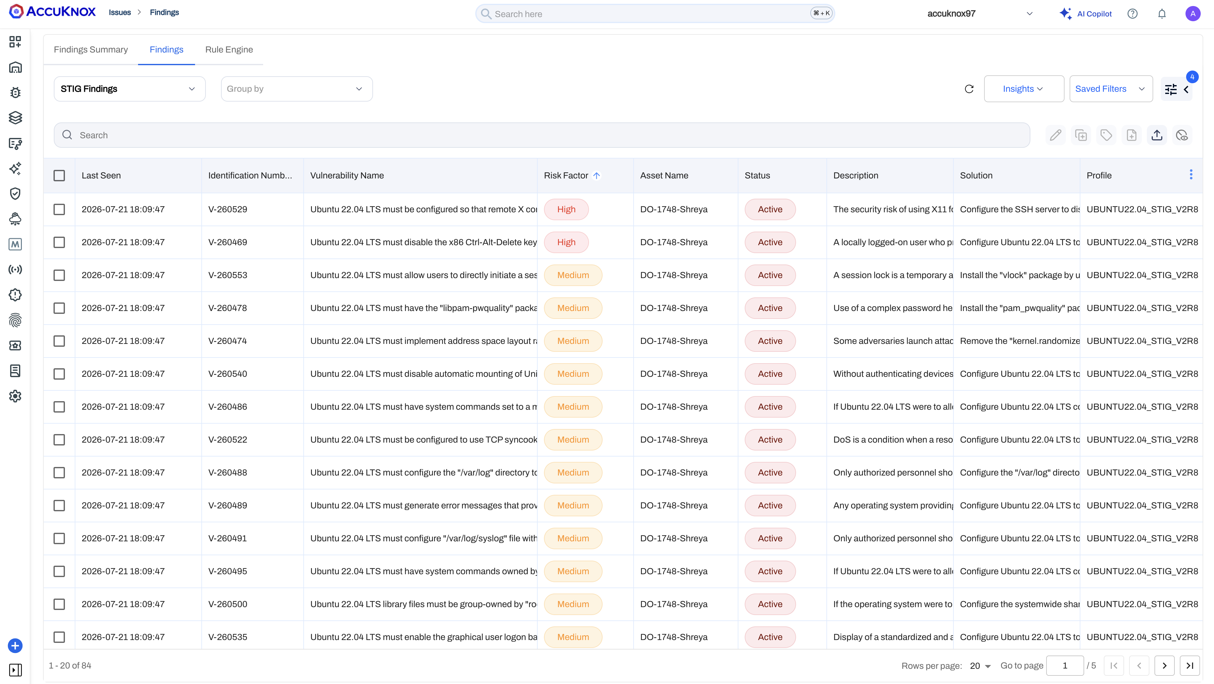Screen dimensions: 1214x684
Task: Open the accuknox97 tenant dropdown
Action: [980, 14]
